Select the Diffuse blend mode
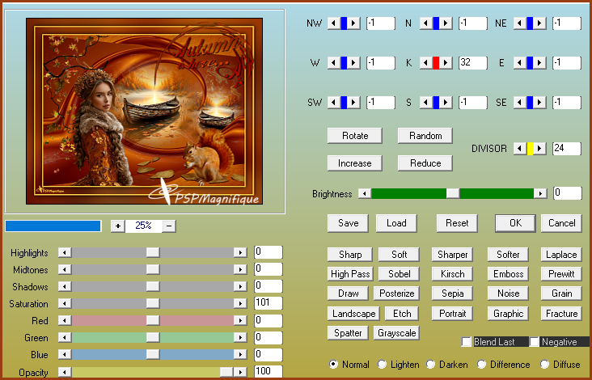Image resolution: width=592 pixels, height=380 pixels. pyautogui.click(x=544, y=364)
